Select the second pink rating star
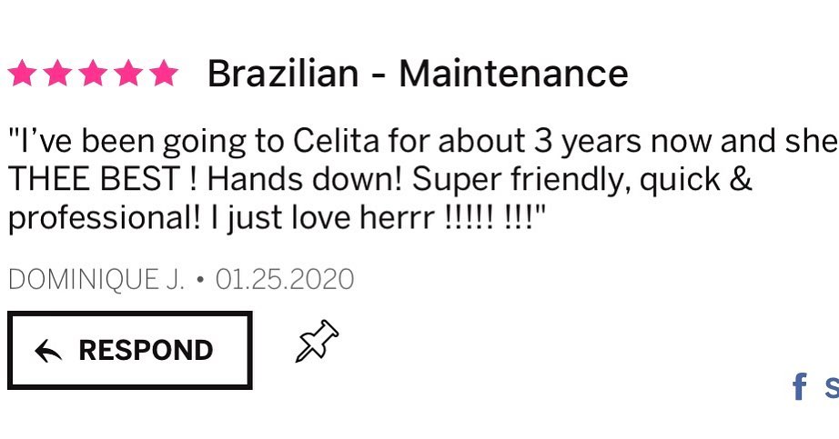 point(57,74)
